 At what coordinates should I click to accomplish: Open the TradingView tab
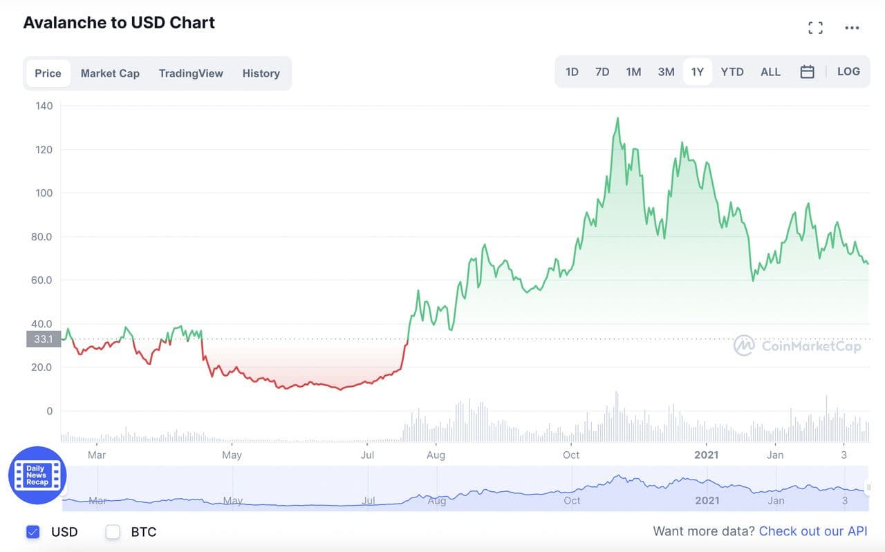(x=191, y=73)
